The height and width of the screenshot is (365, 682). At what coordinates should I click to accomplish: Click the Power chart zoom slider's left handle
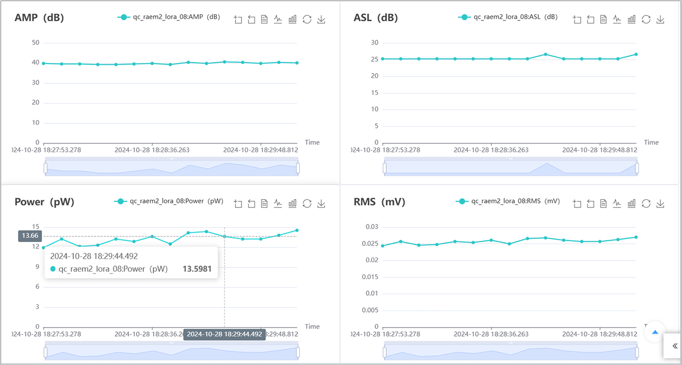tap(45, 352)
